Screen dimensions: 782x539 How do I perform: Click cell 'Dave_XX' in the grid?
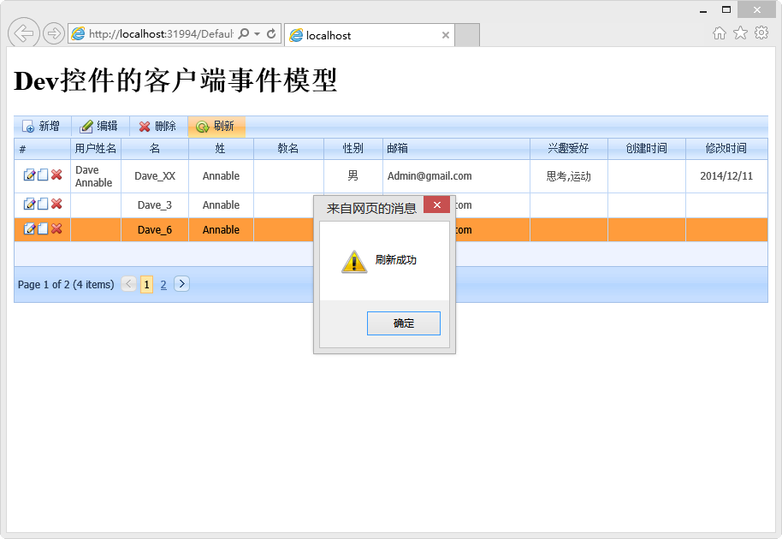pos(155,176)
